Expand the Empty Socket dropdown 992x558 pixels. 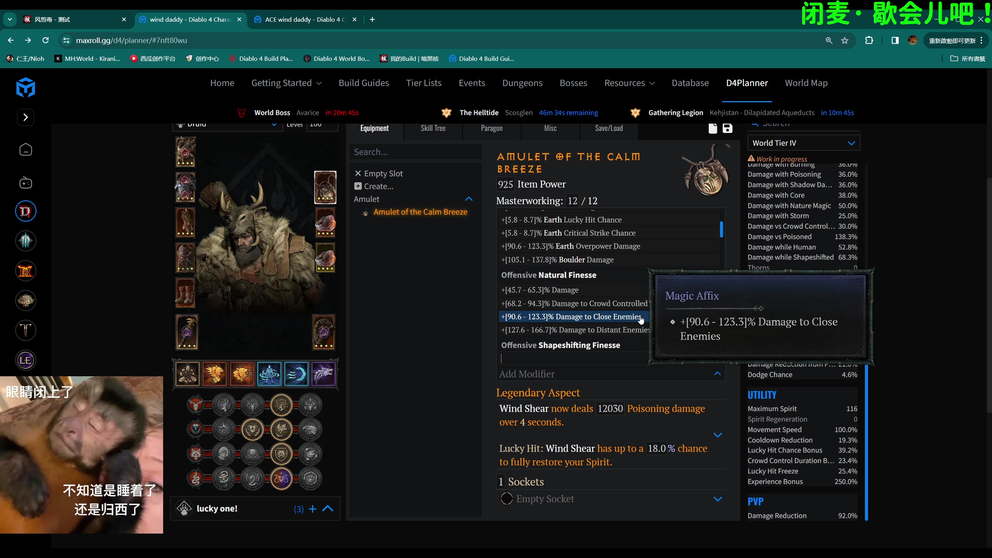tap(718, 499)
